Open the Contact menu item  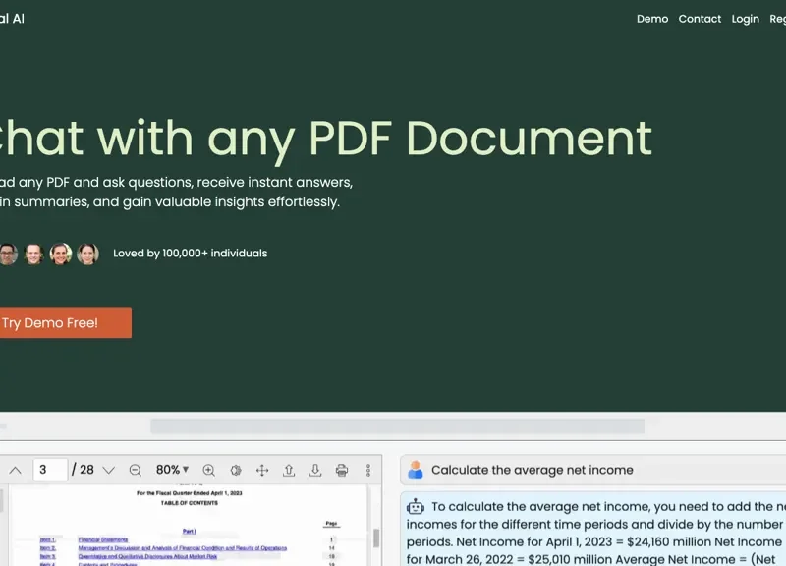pyautogui.click(x=700, y=19)
